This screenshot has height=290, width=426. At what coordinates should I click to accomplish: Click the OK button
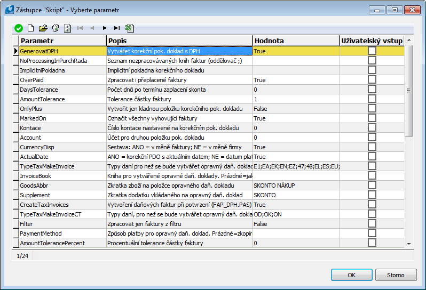click(352, 275)
